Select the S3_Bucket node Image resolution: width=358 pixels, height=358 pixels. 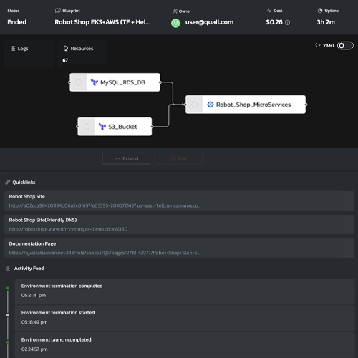pyautogui.click(x=115, y=127)
